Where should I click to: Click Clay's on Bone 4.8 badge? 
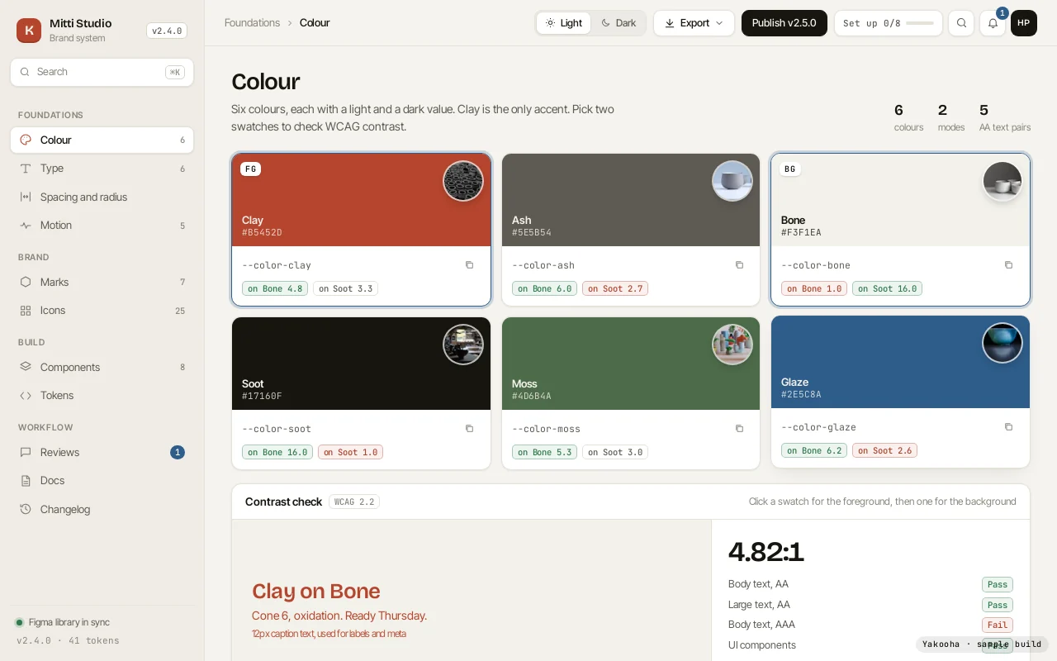276,288
